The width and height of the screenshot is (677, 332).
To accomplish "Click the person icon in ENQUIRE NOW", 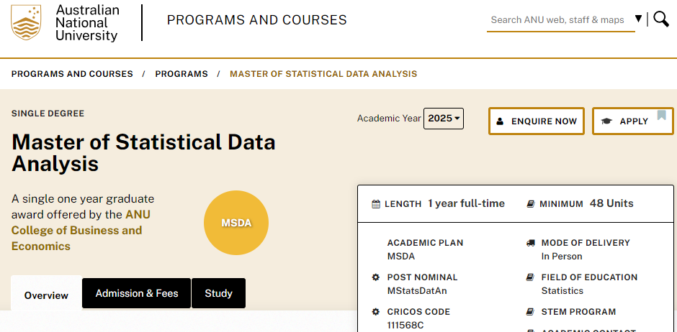I will [500, 121].
